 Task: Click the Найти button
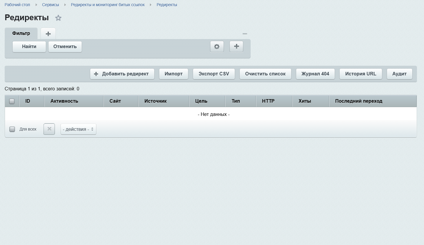point(29,47)
